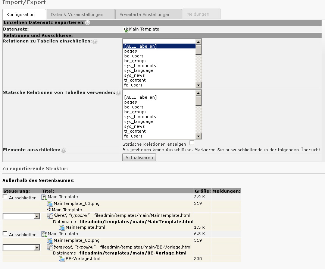Switch to the Konfiguration tab
The image size is (325, 269).
pos(24,15)
